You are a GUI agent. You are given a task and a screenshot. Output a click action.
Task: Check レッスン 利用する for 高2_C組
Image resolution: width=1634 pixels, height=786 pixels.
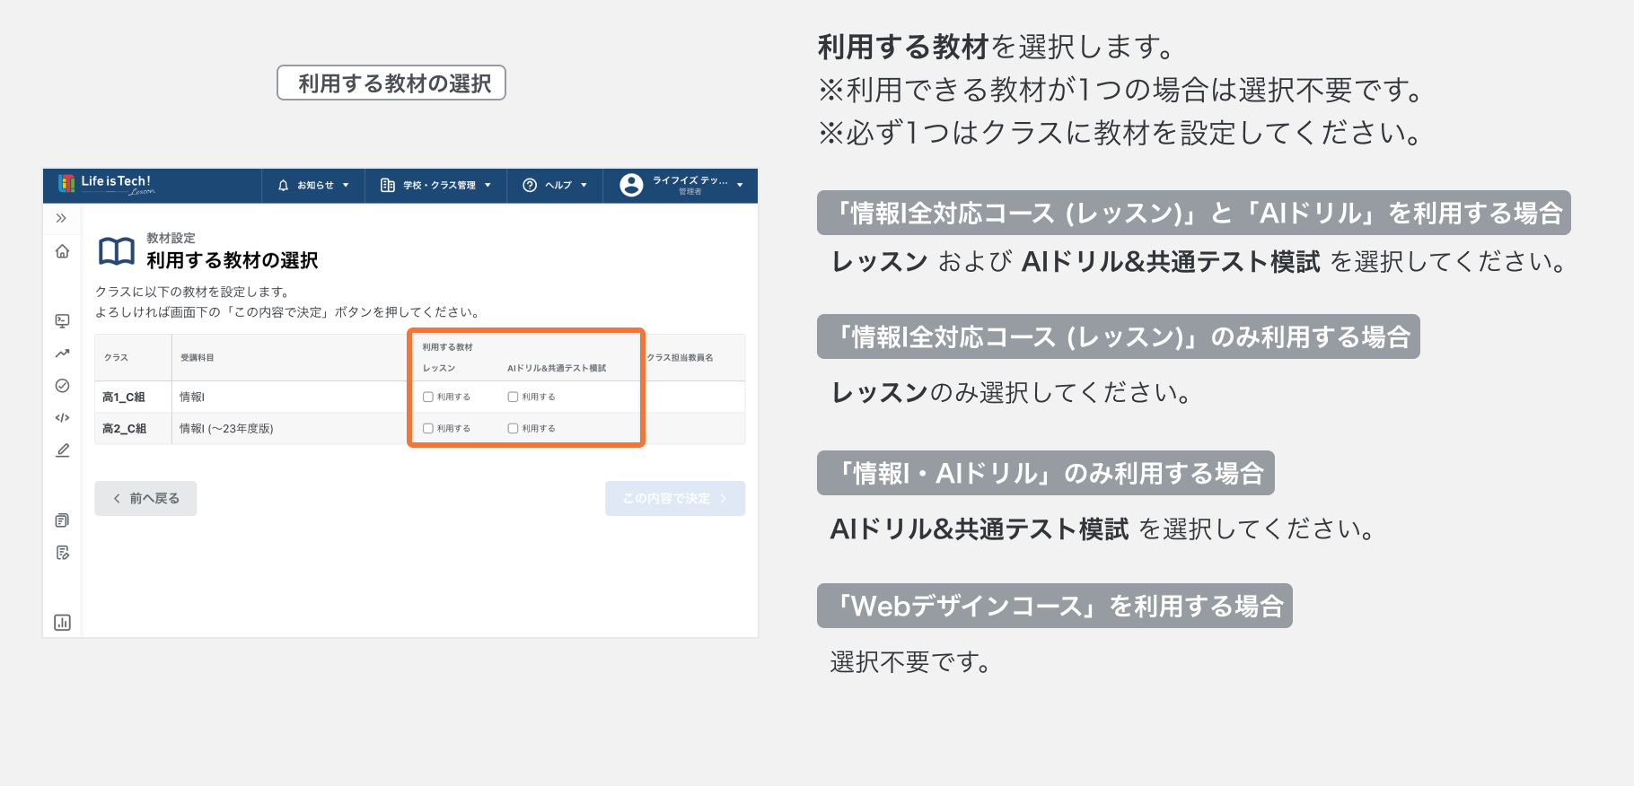click(428, 429)
